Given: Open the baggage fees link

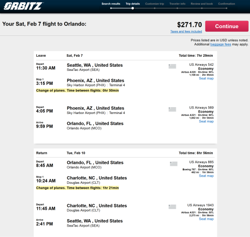Looking at the screenshot, I should click(220, 44).
